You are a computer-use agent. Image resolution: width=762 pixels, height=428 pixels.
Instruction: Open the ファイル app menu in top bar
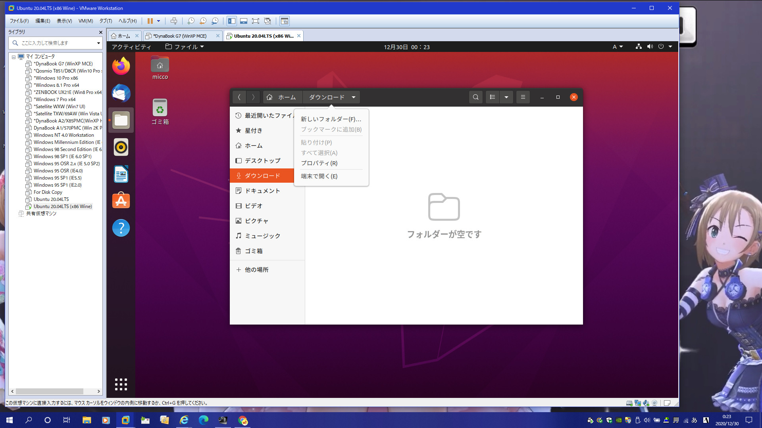tap(185, 47)
